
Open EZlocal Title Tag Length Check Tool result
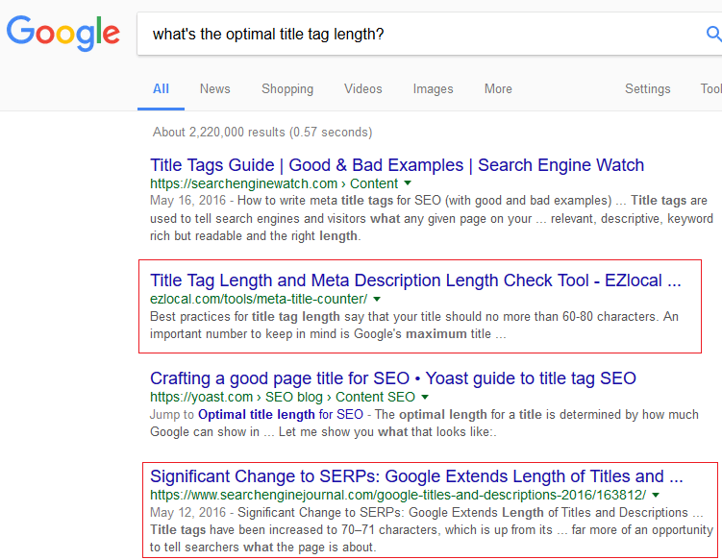coord(415,280)
